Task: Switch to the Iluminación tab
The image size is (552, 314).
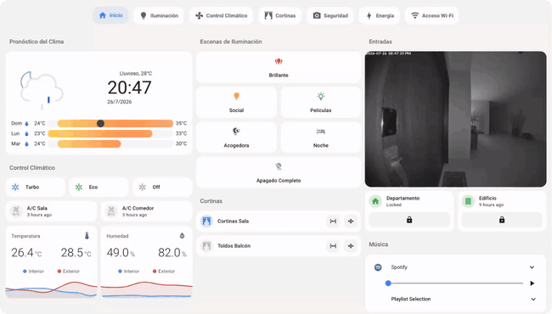Action: pyautogui.click(x=159, y=15)
